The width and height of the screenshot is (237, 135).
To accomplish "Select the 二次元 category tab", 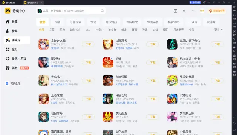I will 193,22.
